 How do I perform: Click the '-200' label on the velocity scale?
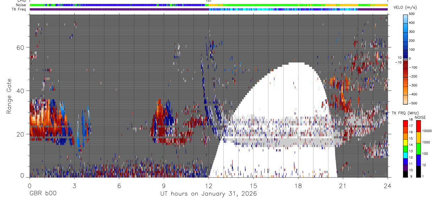tap(414, 77)
